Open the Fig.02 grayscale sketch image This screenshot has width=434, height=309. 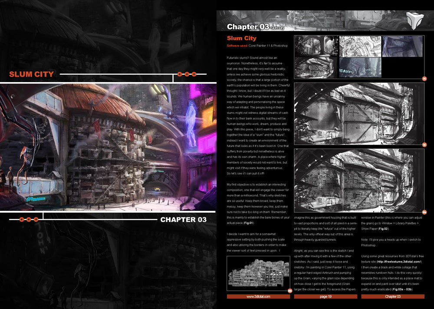pos(359,113)
